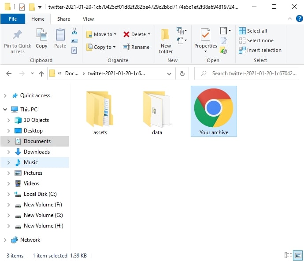Click quick access toolbar Properties icon

(x=22, y=7)
